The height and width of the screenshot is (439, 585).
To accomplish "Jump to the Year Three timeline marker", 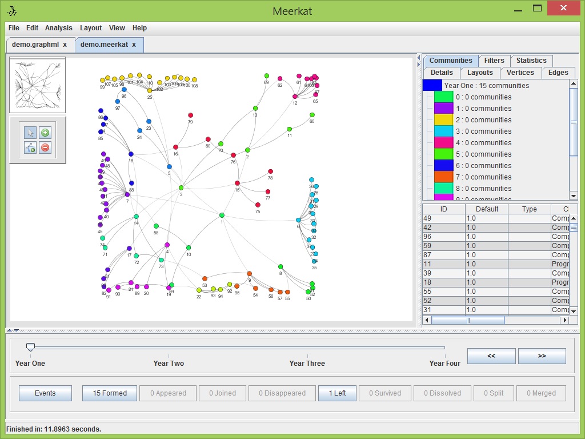I will pyautogui.click(x=307, y=363).
